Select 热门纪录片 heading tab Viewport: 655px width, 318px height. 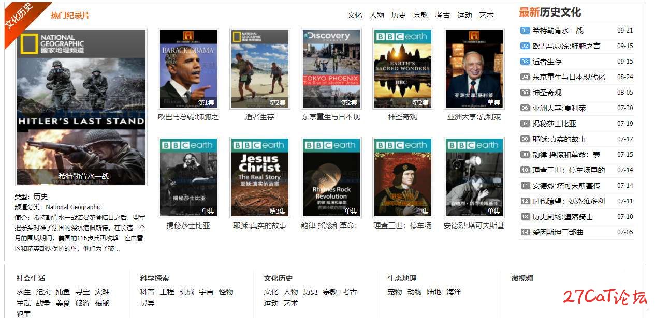70,16
